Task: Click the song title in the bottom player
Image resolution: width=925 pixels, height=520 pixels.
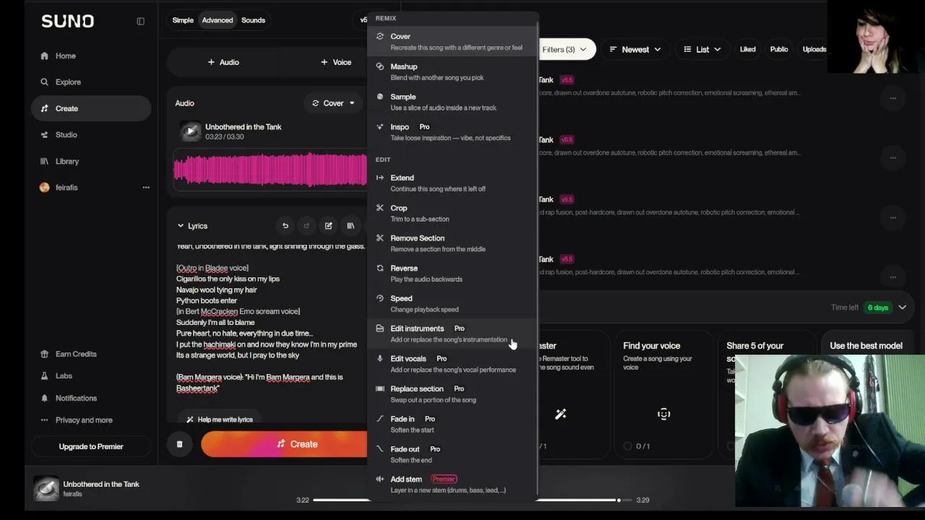Action: coord(101,484)
